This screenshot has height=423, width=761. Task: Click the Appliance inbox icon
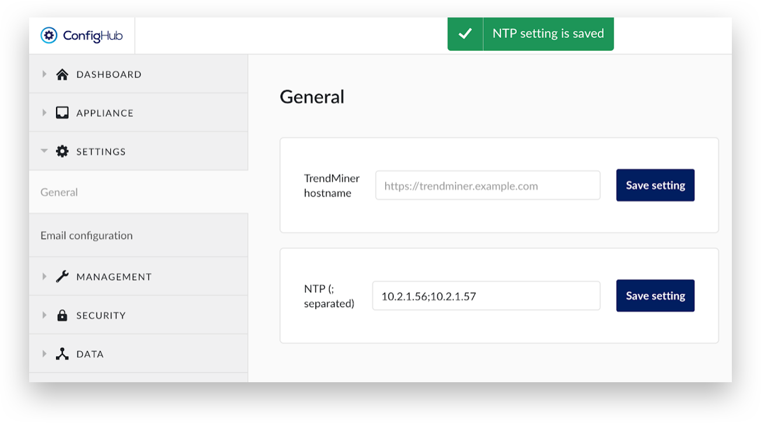62,112
